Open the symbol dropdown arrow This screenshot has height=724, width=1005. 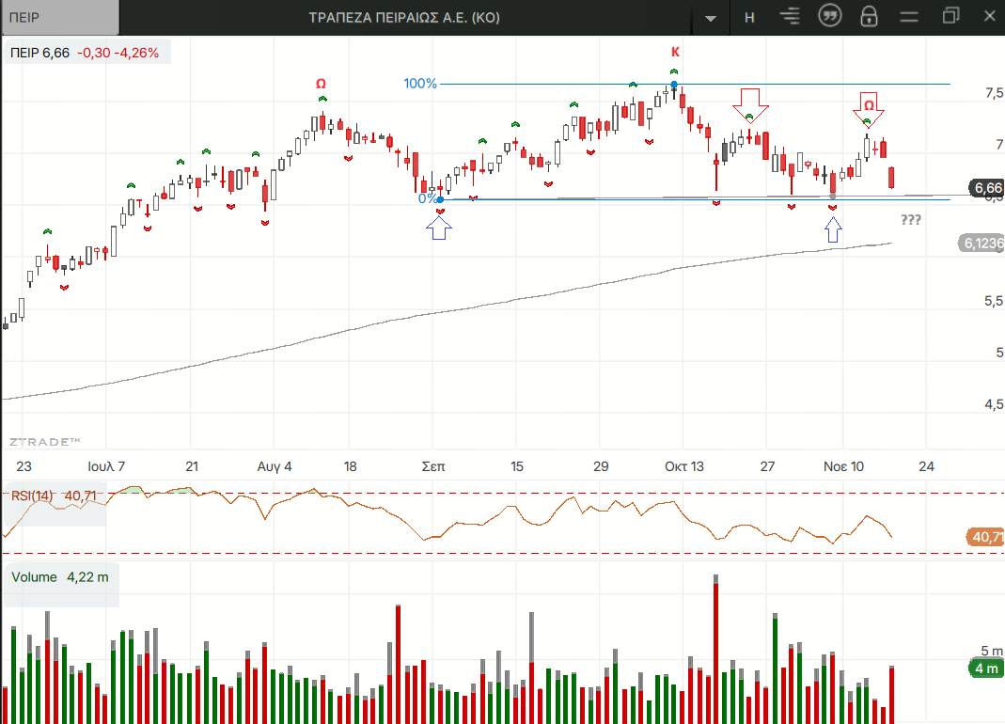(x=711, y=18)
